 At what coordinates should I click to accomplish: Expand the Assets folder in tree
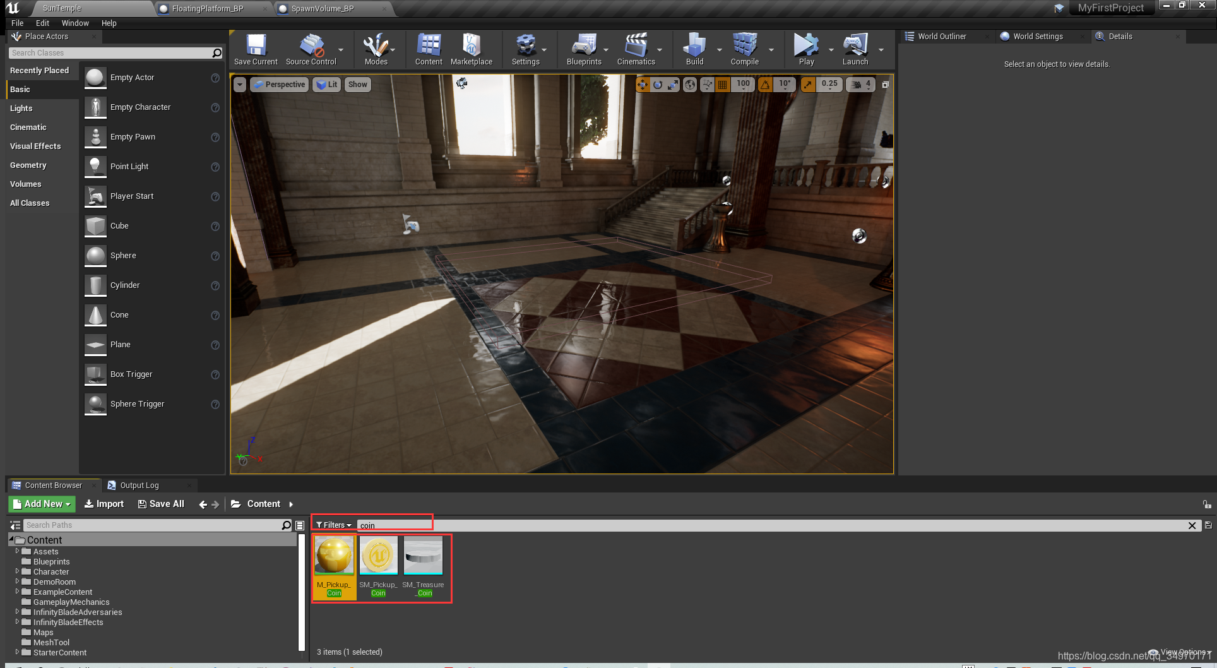point(17,551)
